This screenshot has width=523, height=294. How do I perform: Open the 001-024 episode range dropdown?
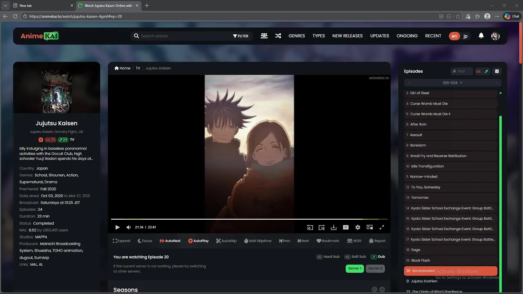[453, 82]
